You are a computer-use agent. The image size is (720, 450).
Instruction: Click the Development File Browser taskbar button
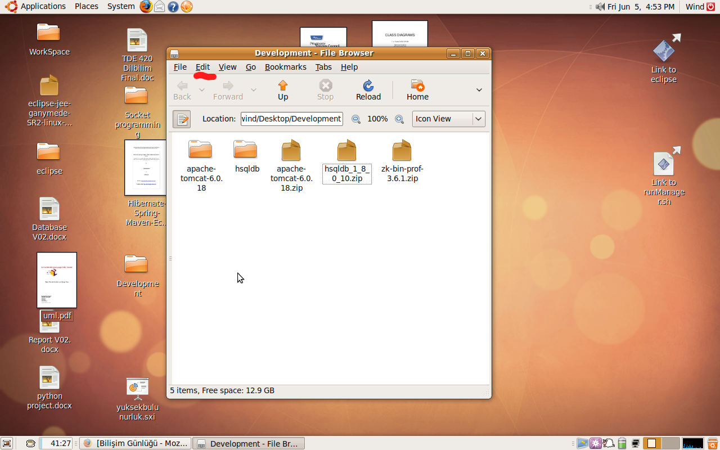point(249,443)
